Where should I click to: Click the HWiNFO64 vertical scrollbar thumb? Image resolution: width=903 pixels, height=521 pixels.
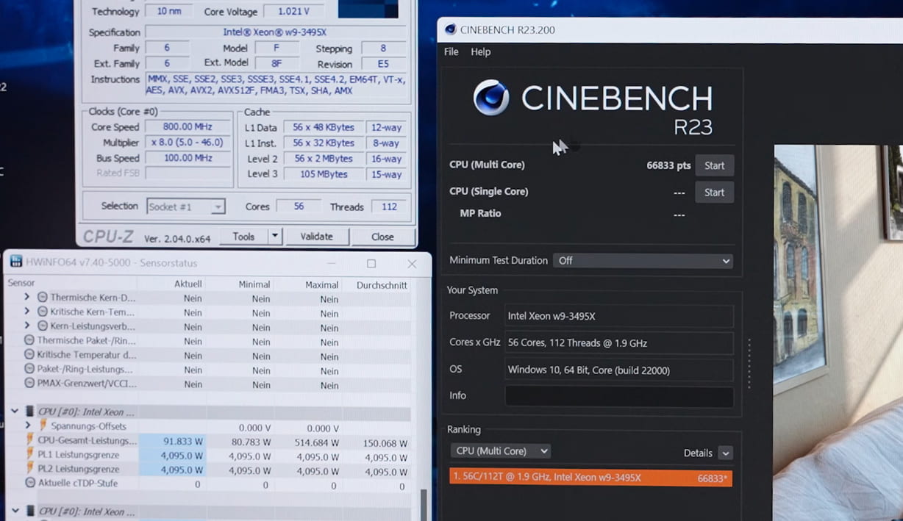[424, 504]
